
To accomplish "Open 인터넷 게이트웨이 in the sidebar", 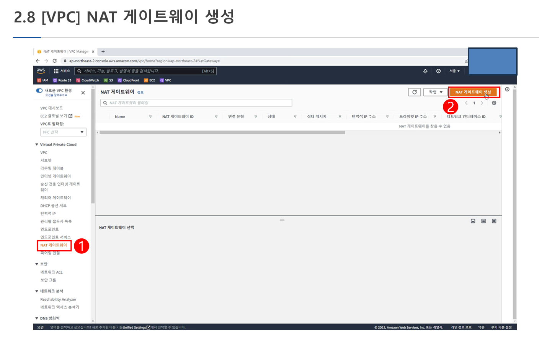I will pos(56,176).
